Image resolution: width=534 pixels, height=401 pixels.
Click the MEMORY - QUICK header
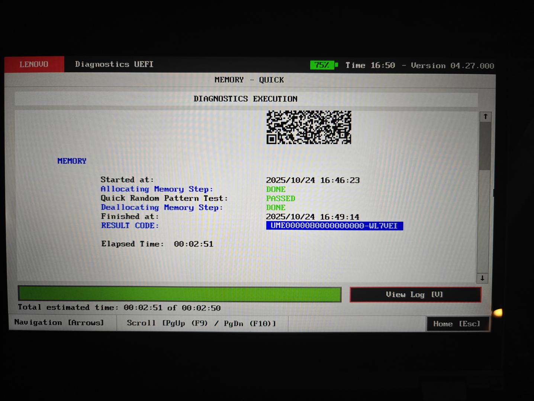point(249,80)
